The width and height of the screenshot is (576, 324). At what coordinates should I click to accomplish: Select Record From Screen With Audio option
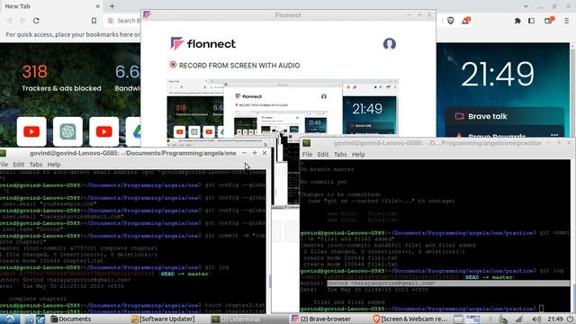(235, 66)
